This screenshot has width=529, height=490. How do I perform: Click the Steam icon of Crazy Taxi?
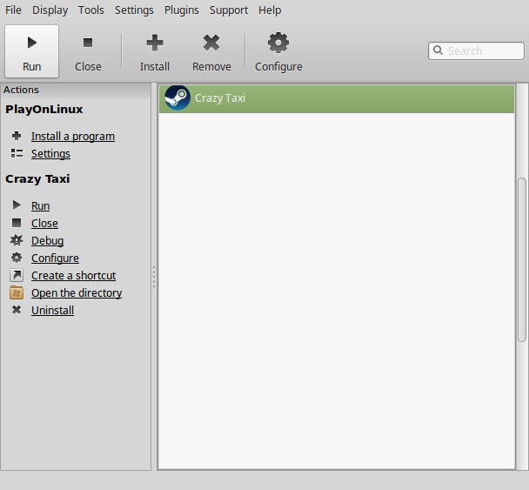tap(177, 97)
